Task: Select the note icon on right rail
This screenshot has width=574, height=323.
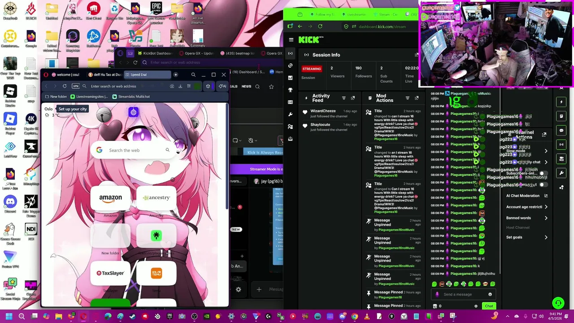Action: [561, 116]
